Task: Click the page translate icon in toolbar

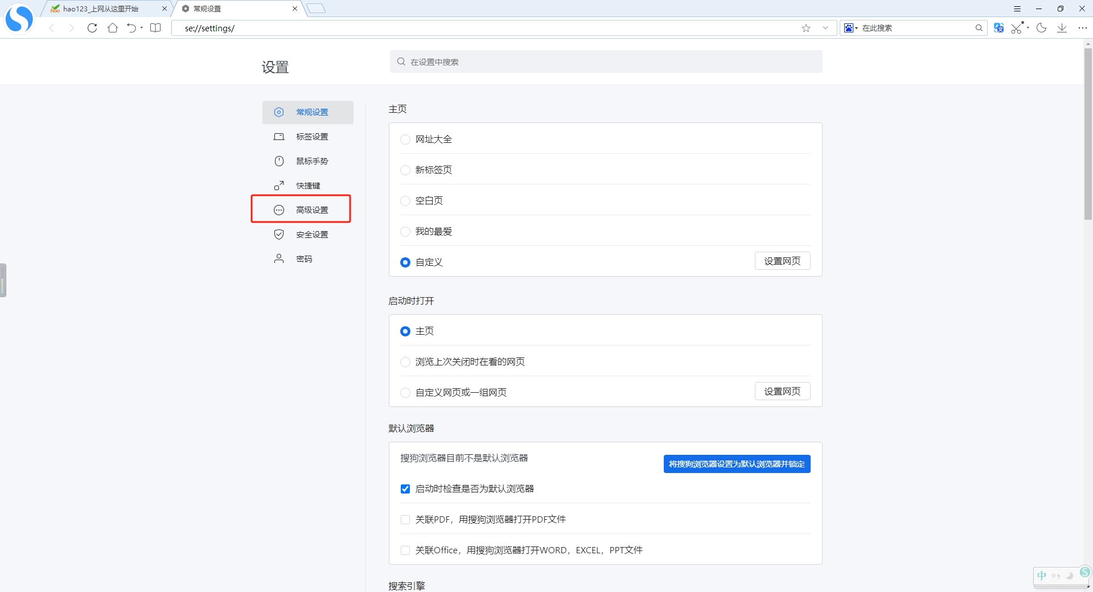Action: point(999,28)
